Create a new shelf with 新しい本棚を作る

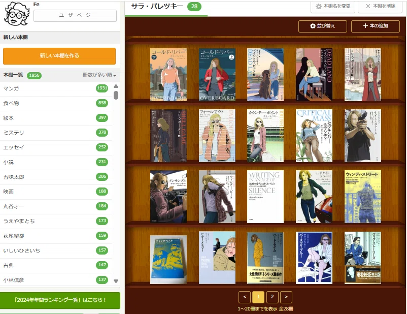coord(59,55)
